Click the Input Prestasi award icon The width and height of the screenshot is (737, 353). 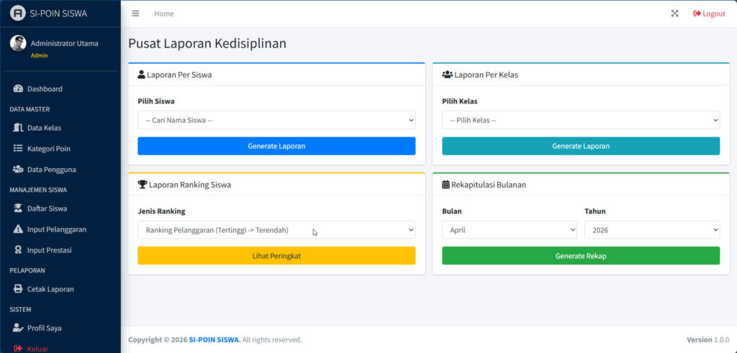click(19, 250)
